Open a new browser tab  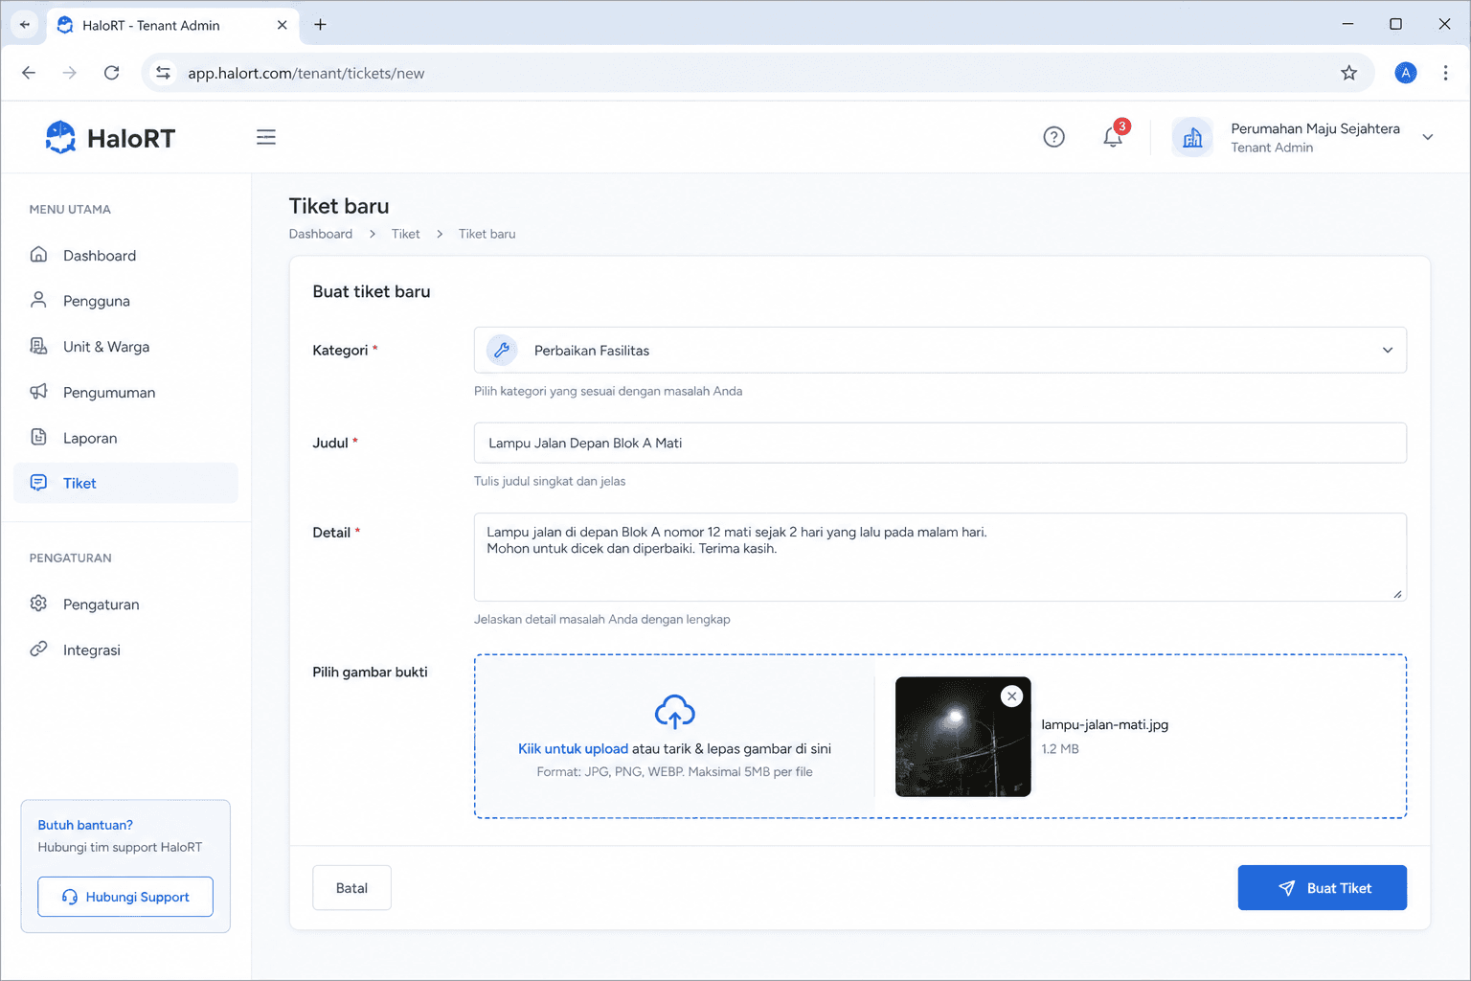[321, 25]
